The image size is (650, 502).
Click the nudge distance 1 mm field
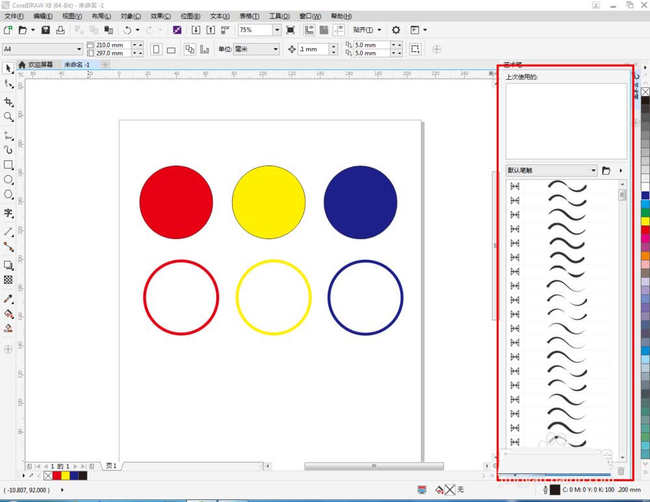pyautogui.click(x=314, y=49)
